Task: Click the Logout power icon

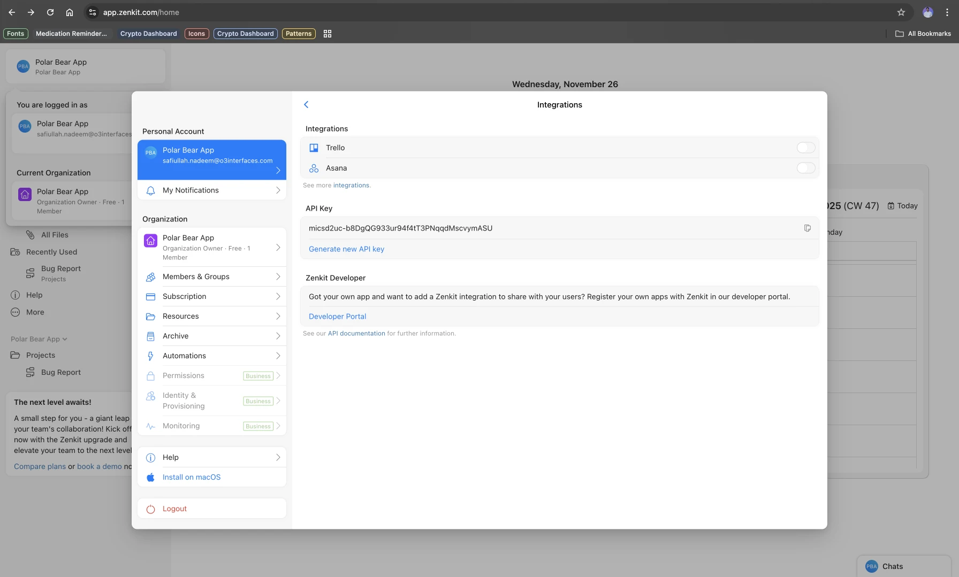Action: [151, 509]
